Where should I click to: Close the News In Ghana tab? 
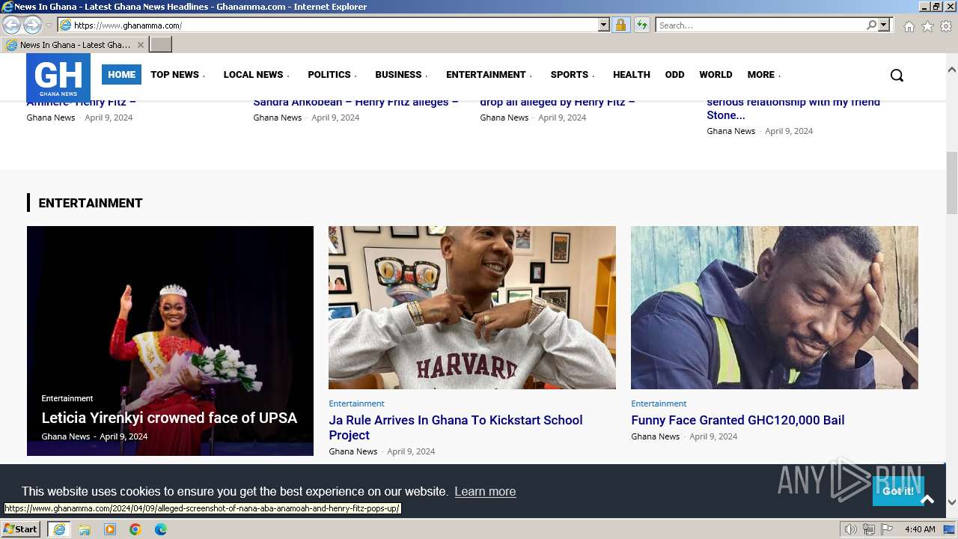[x=140, y=45]
